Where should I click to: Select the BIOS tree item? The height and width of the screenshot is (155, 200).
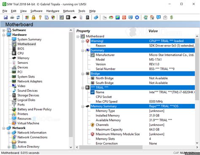21,49
